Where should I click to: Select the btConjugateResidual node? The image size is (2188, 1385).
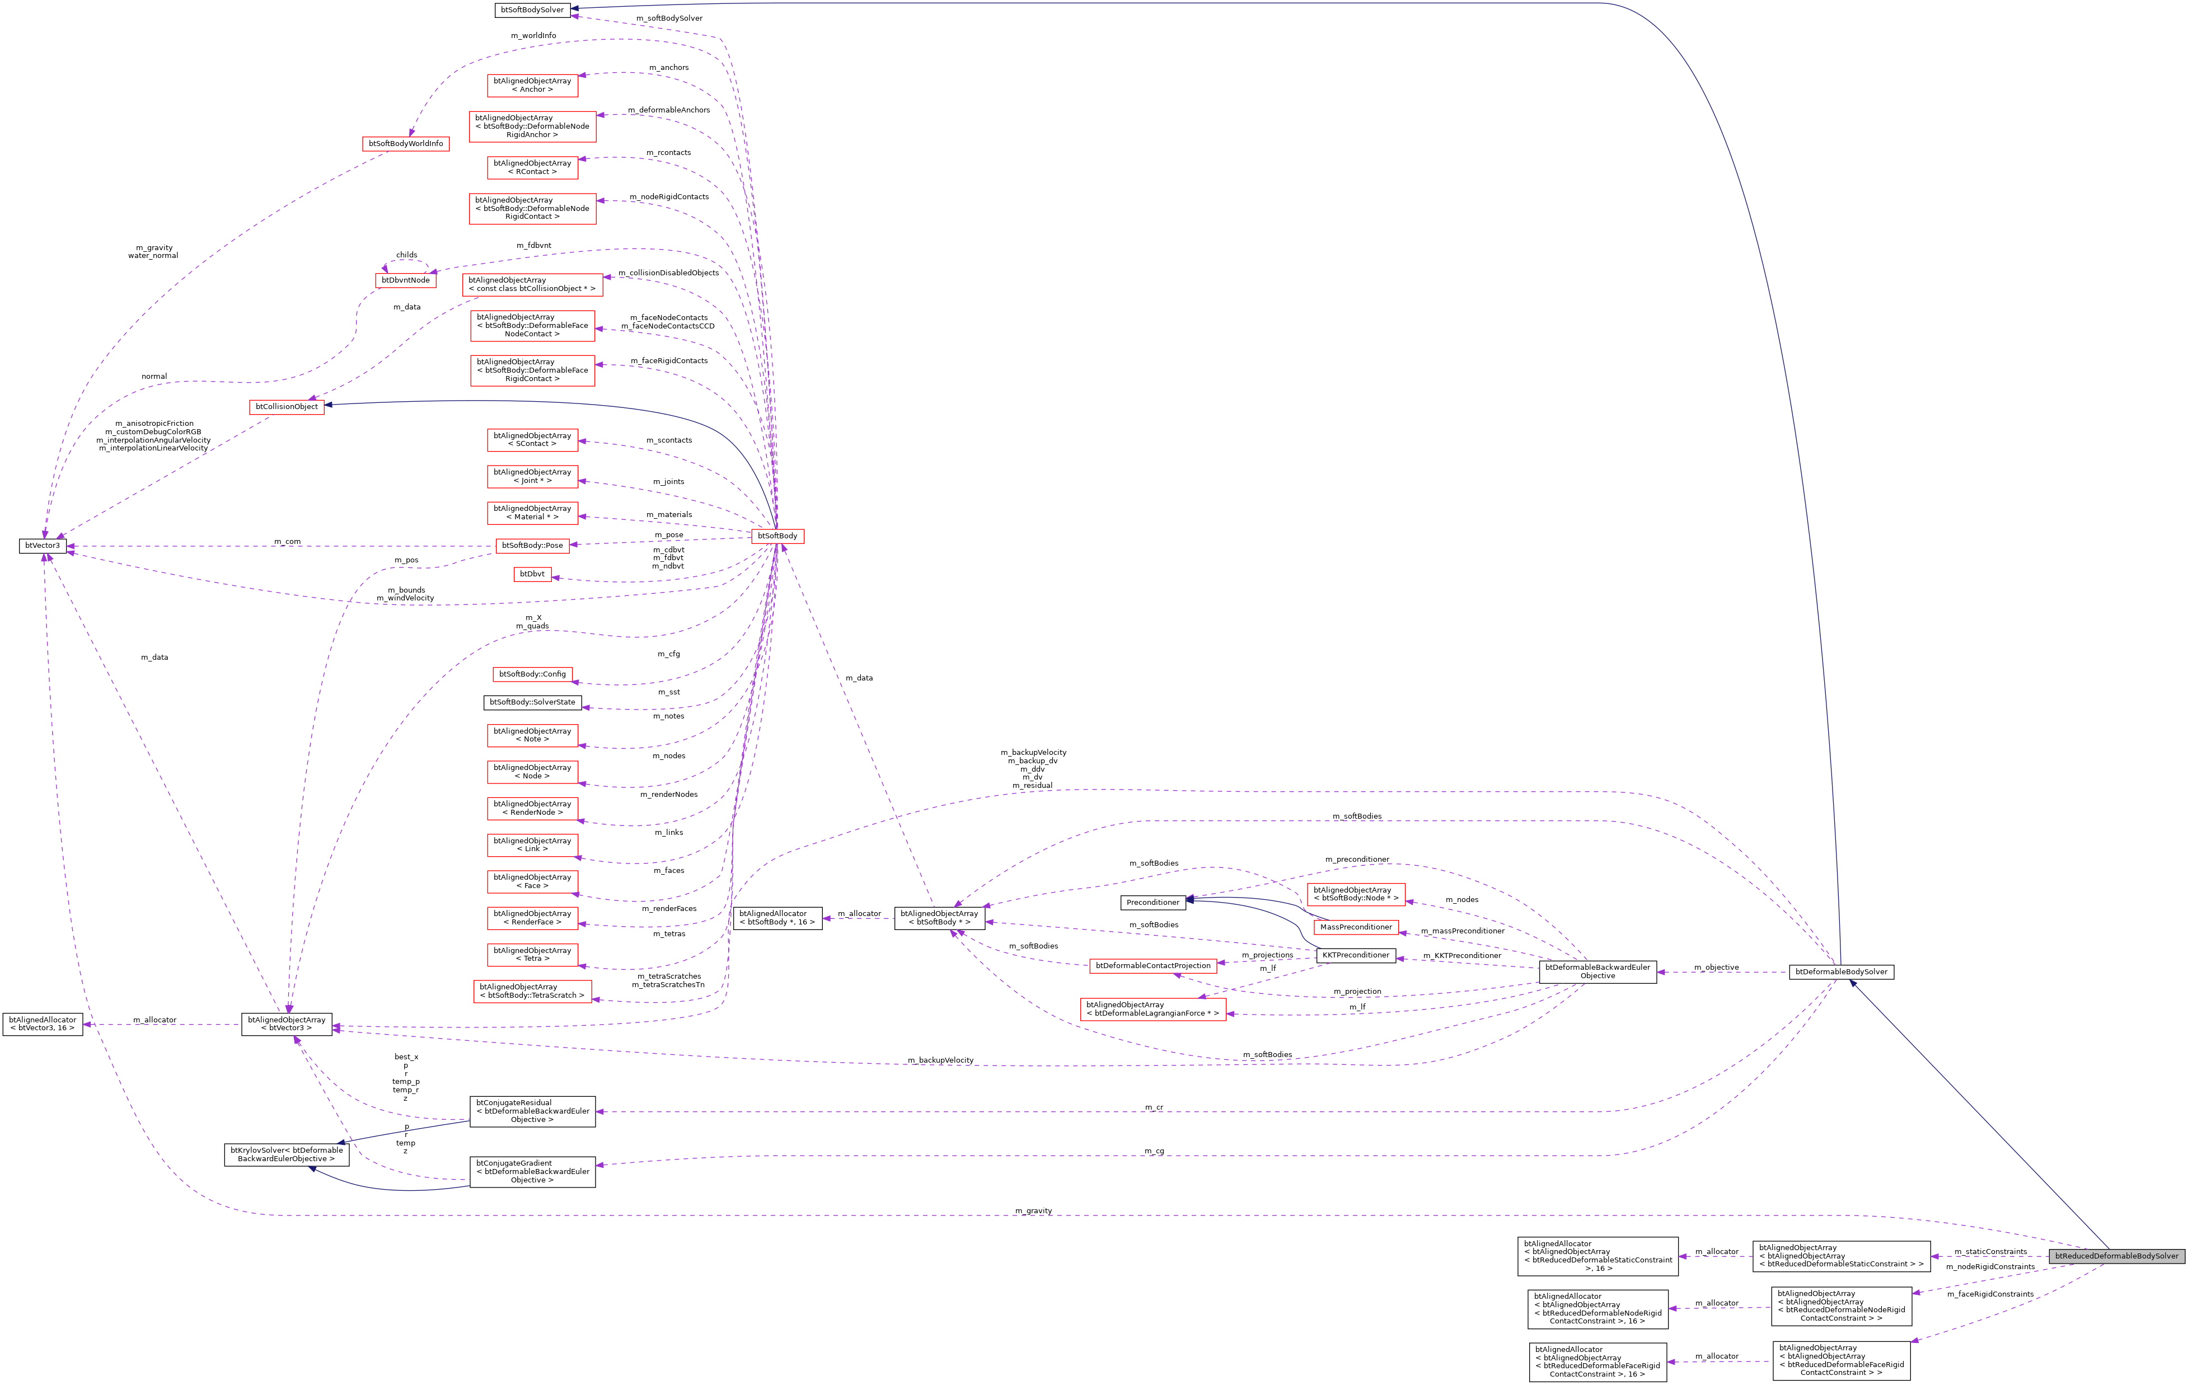(x=532, y=1111)
